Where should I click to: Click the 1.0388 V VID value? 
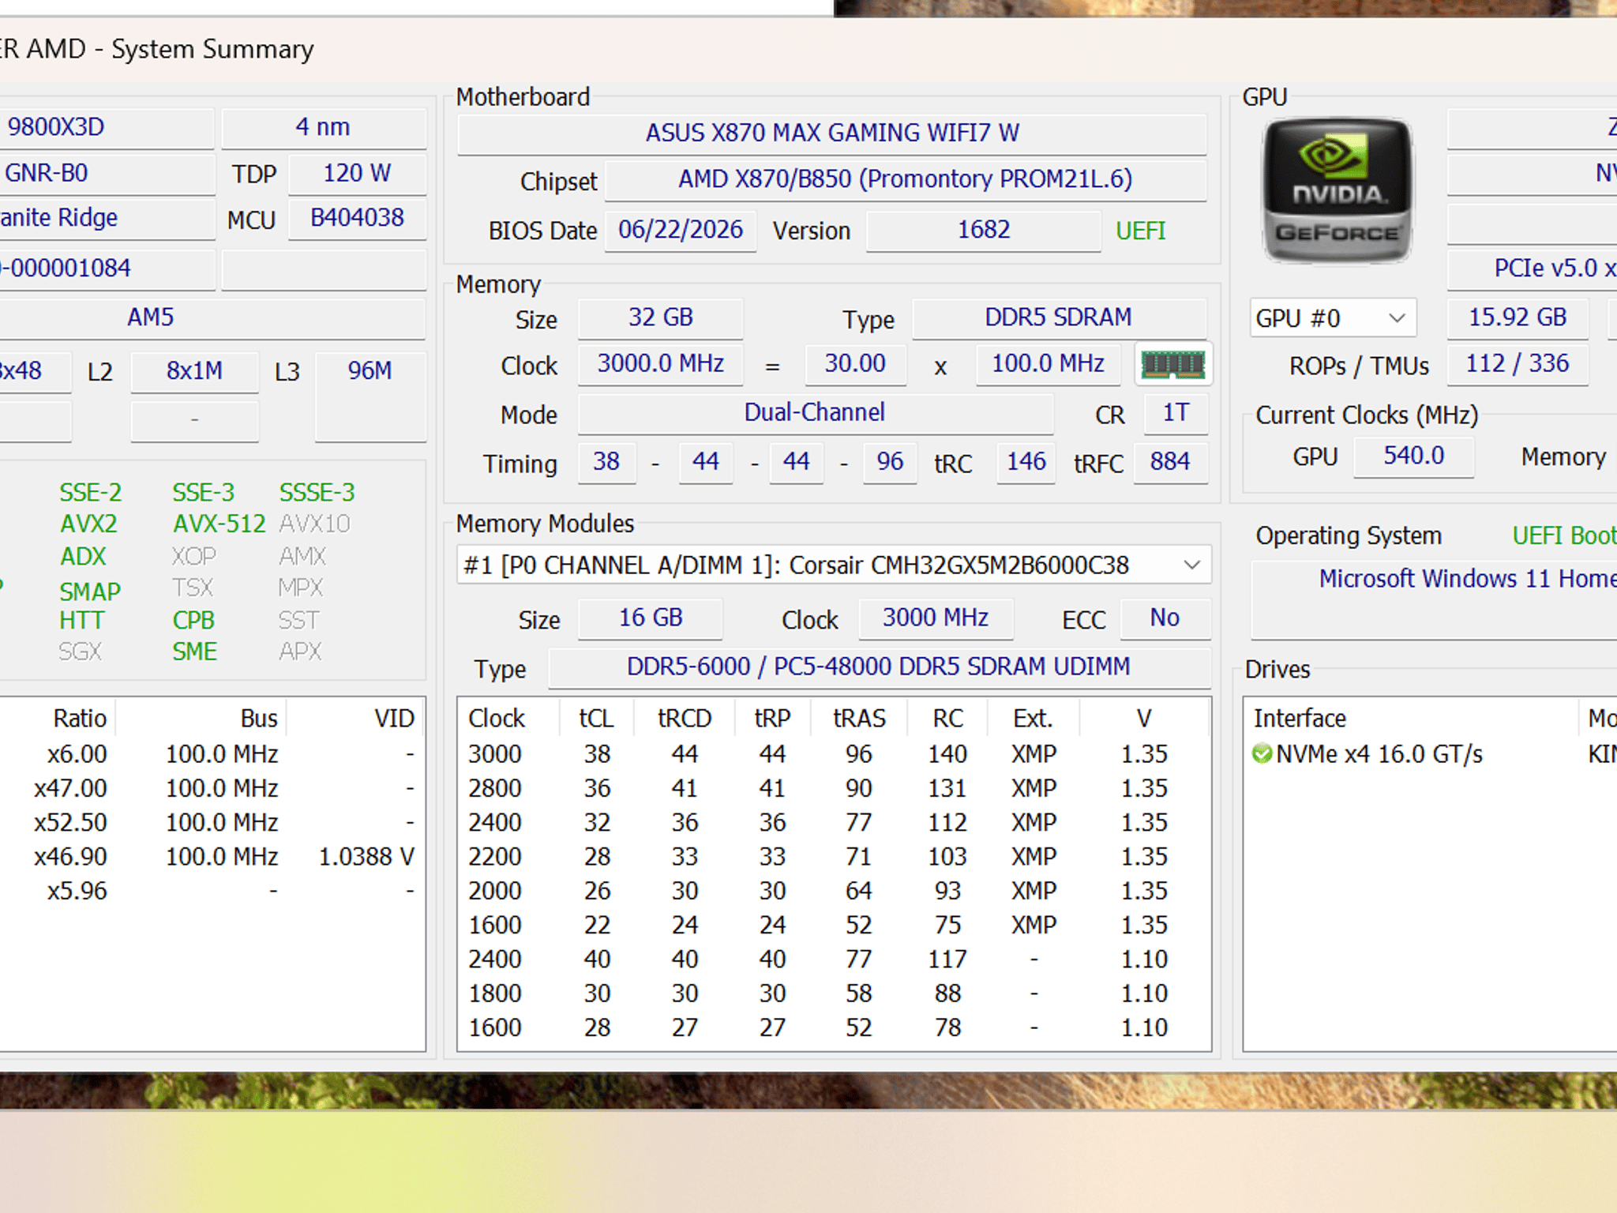(x=366, y=857)
